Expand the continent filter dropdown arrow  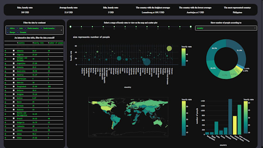(x=61, y=30)
